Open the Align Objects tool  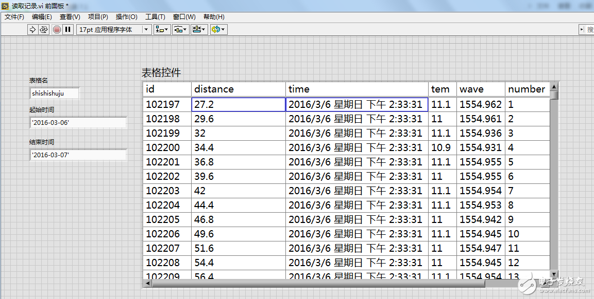[162, 30]
